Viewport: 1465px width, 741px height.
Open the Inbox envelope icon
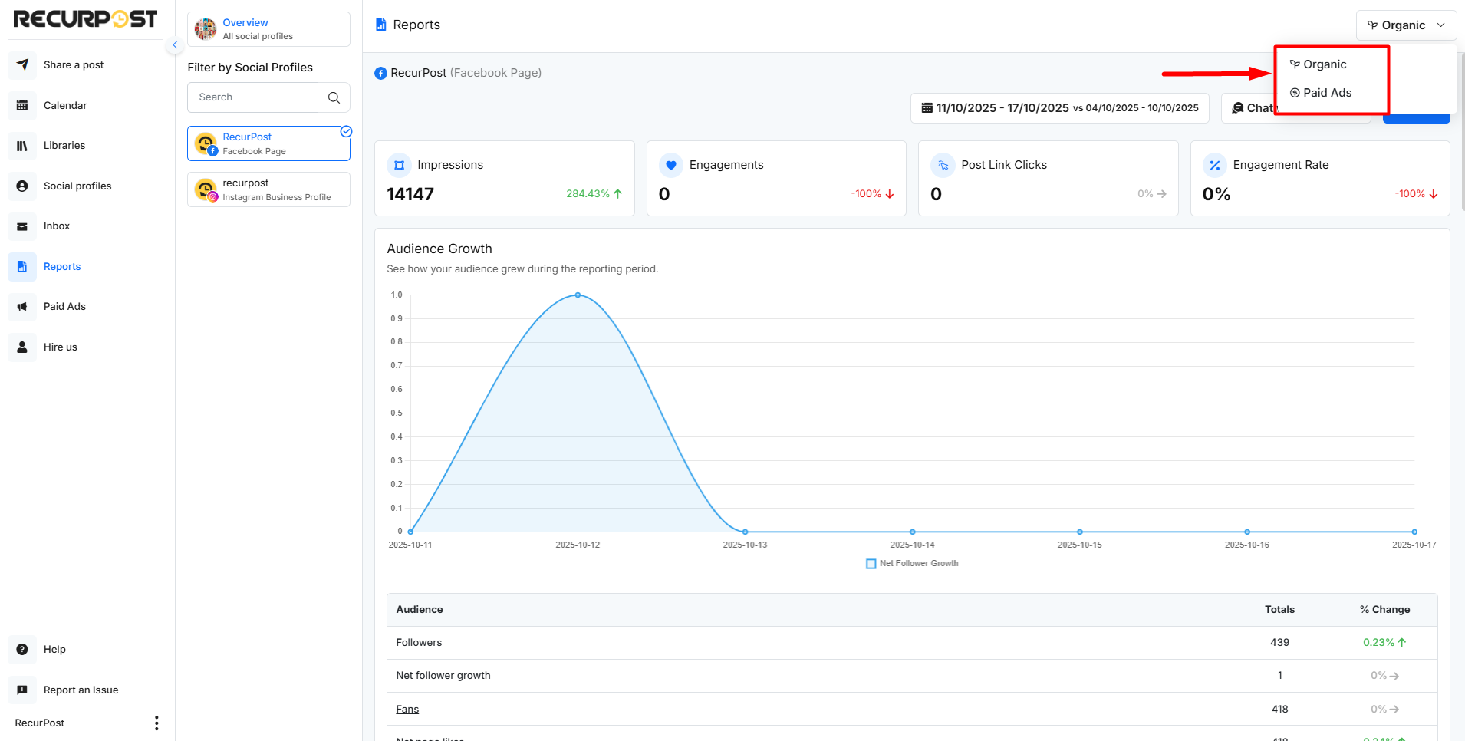point(22,226)
